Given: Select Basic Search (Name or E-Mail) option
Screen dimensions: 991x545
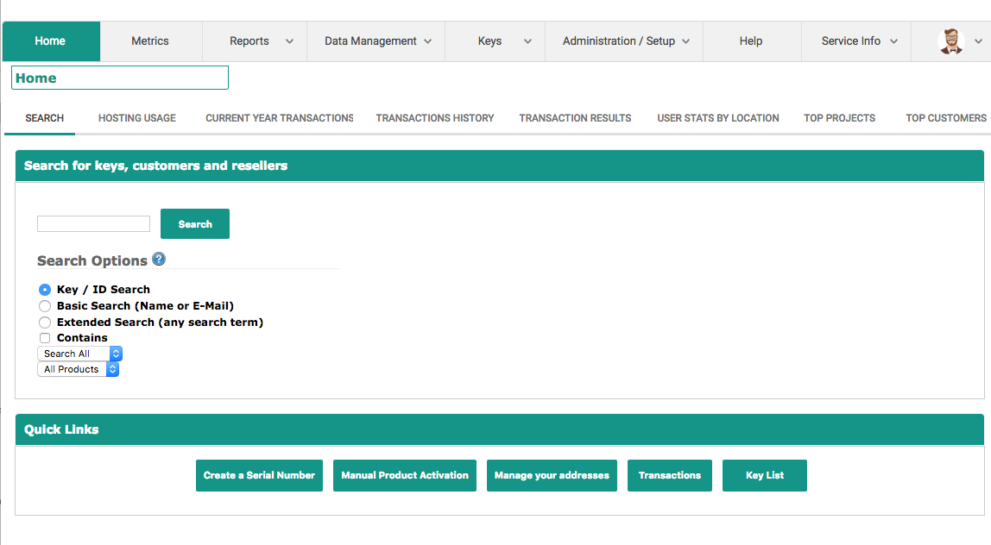Looking at the screenshot, I should pos(45,306).
